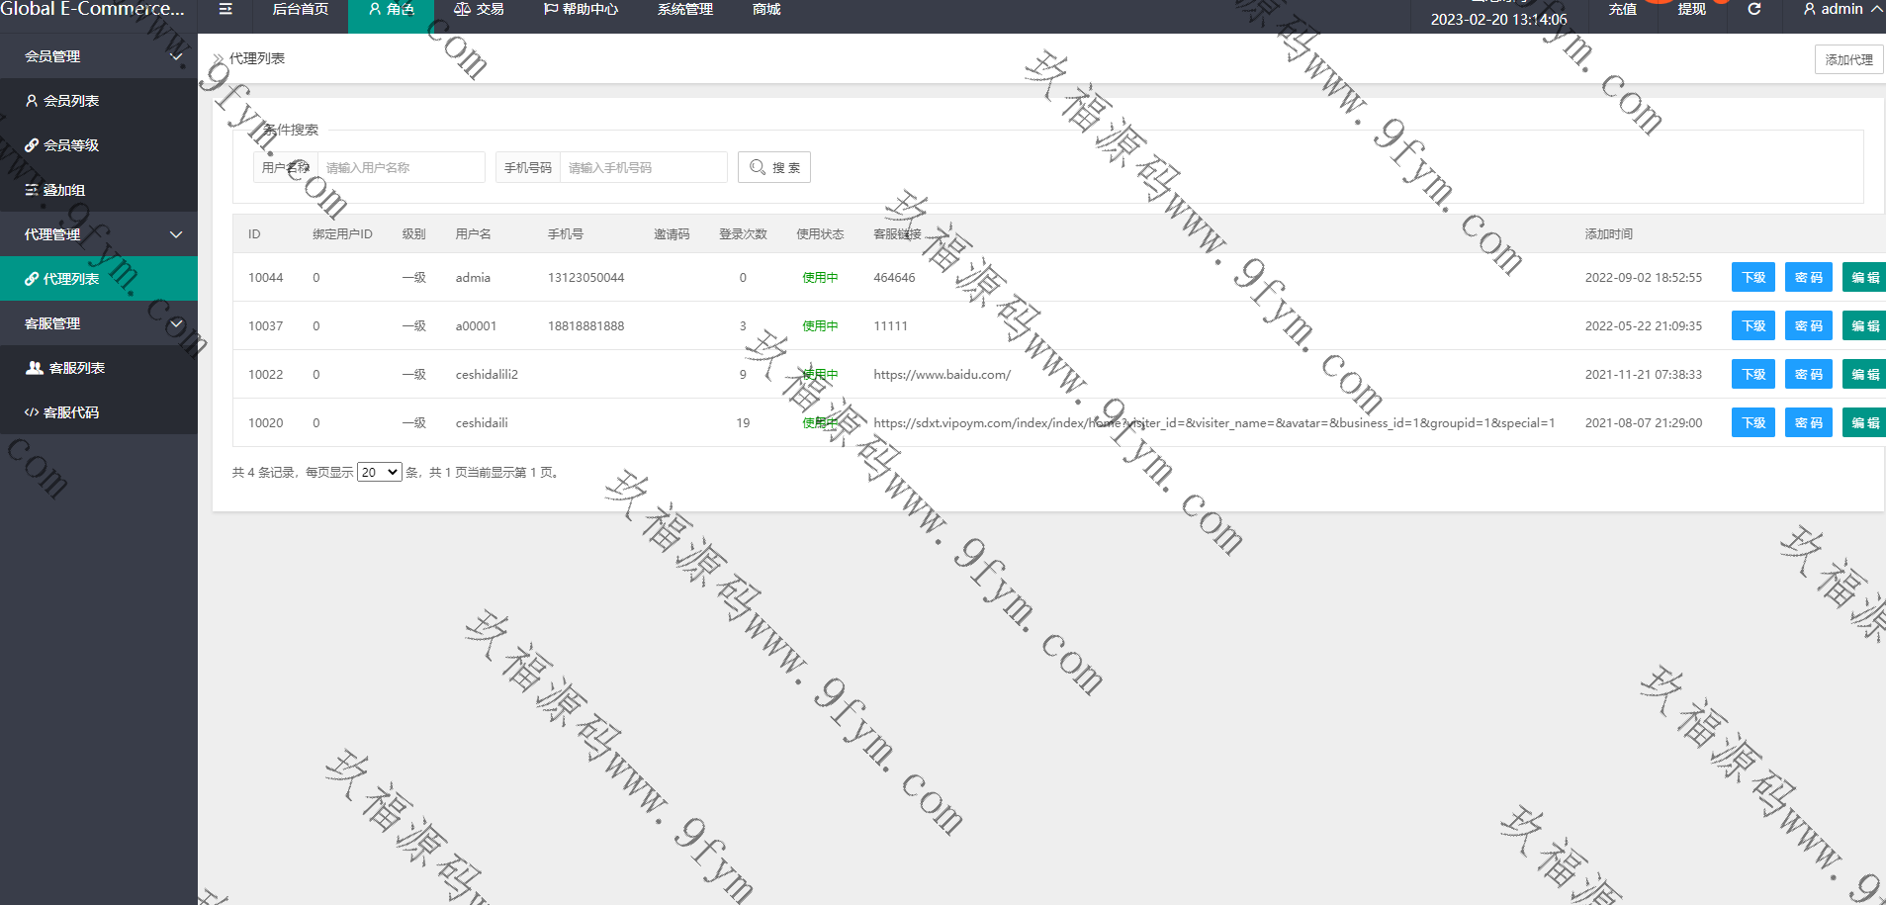The width and height of the screenshot is (1886, 905).
Task: Go to the 帮助中心 top tab
Action: click(x=581, y=10)
